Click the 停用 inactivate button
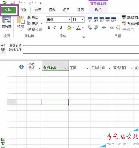Viewport: 139px width, 148px height. coord(128,30)
